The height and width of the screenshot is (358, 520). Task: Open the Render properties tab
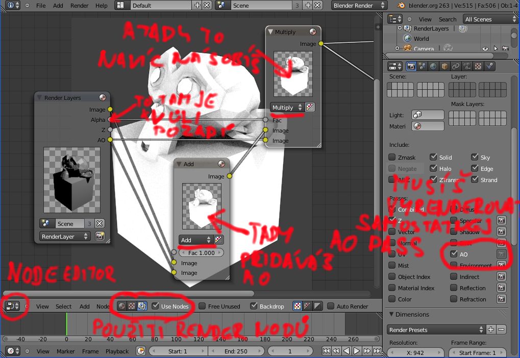click(x=411, y=66)
